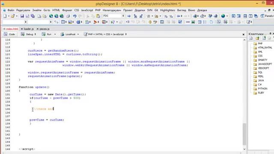Screen dimensions: 274x154
Task: Select the SQL snippets folder
Action: [x=258, y=72]
